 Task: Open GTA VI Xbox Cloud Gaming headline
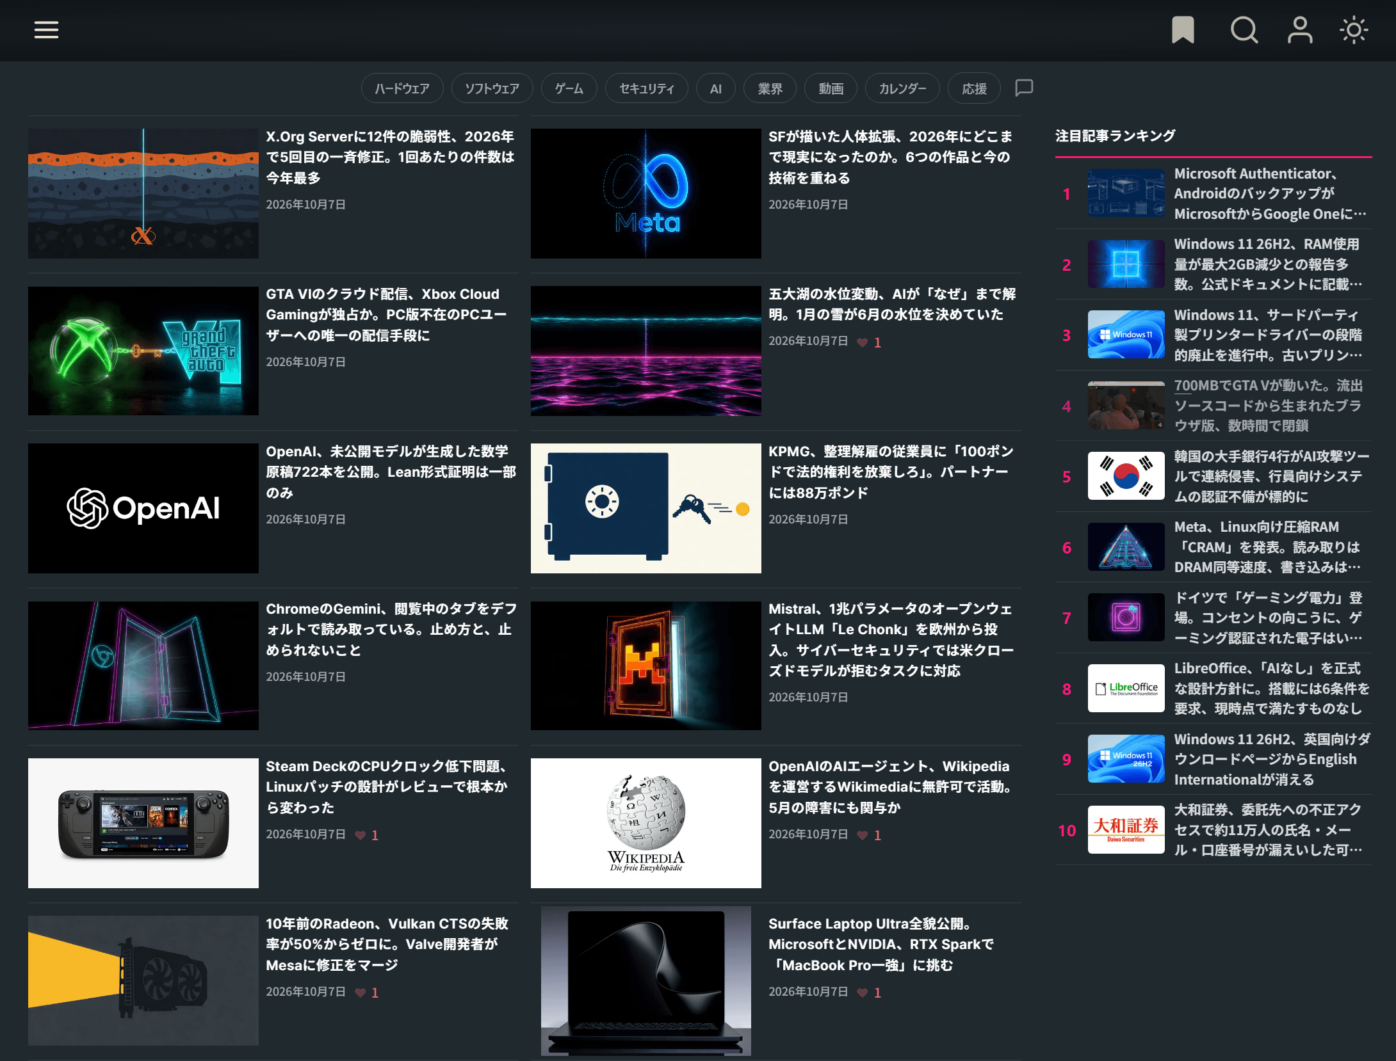pyautogui.click(x=387, y=314)
